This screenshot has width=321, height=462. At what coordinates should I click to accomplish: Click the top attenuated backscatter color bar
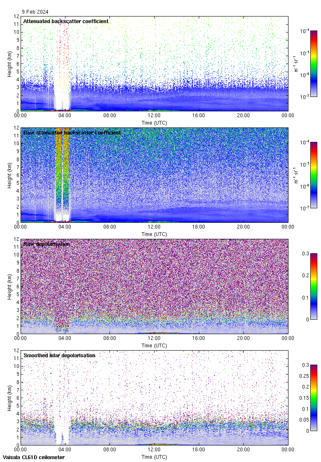coord(314,64)
